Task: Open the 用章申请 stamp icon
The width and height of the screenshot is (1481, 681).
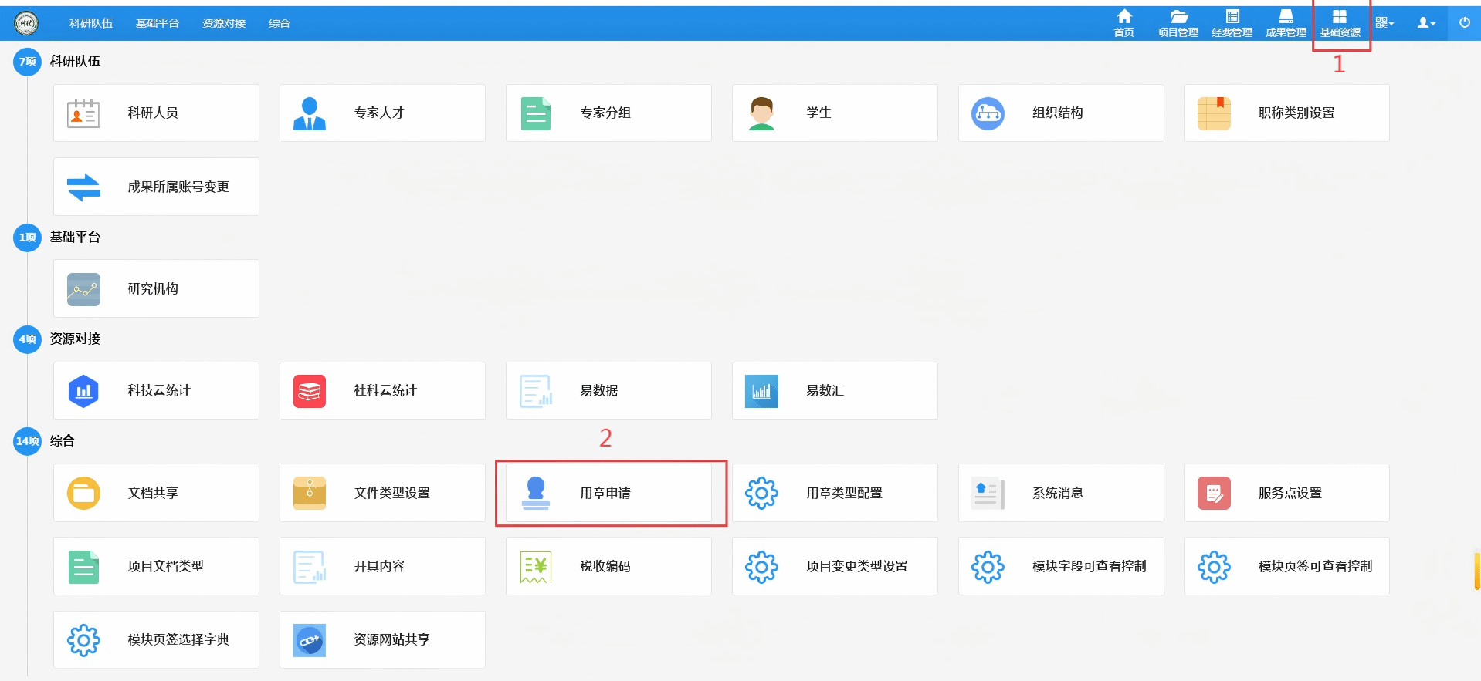Action: point(535,493)
